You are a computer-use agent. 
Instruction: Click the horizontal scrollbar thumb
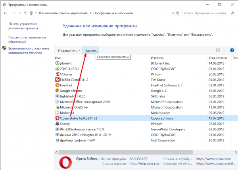click(126, 152)
